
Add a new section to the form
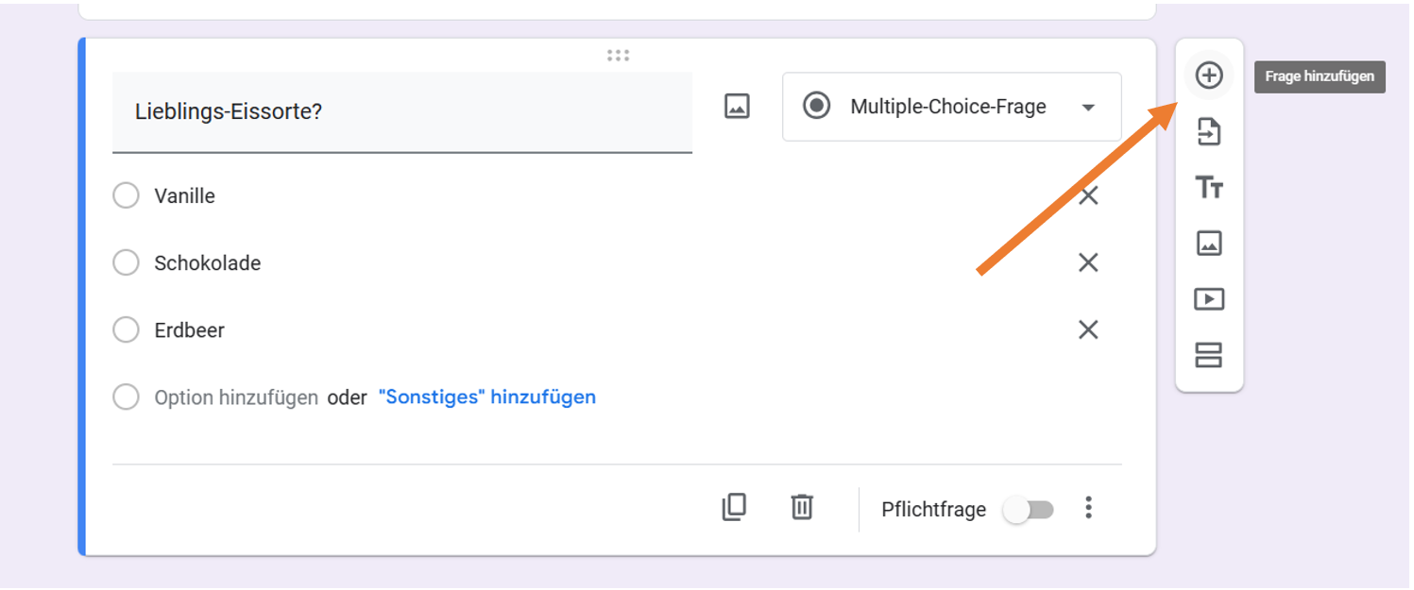[1209, 355]
